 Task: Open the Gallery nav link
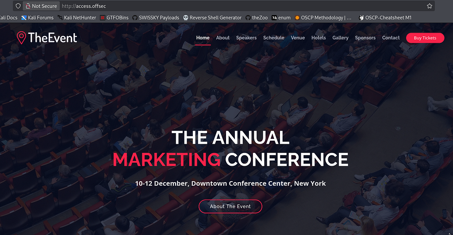tap(340, 38)
